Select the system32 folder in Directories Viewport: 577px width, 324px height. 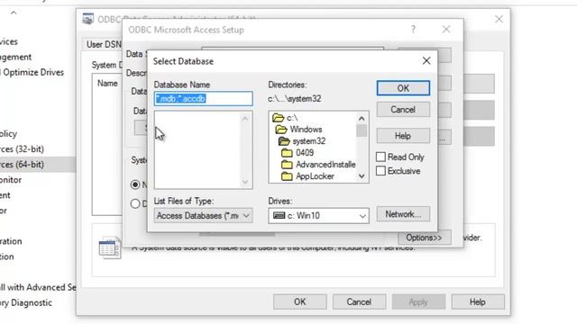coord(308,141)
